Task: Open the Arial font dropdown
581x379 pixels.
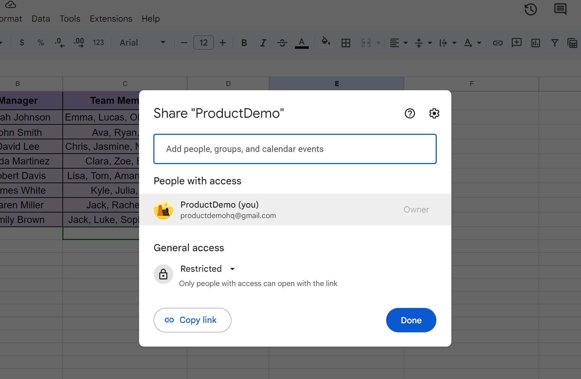Action: [x=142, y=43]
